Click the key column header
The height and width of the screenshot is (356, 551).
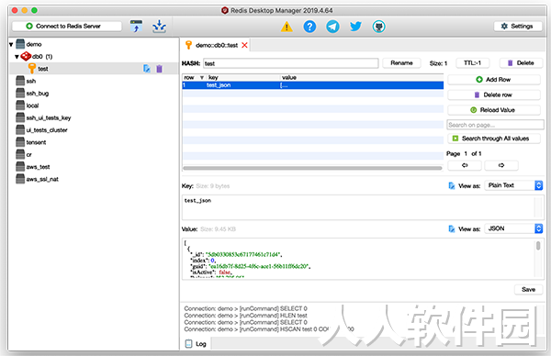click(243, 77)
